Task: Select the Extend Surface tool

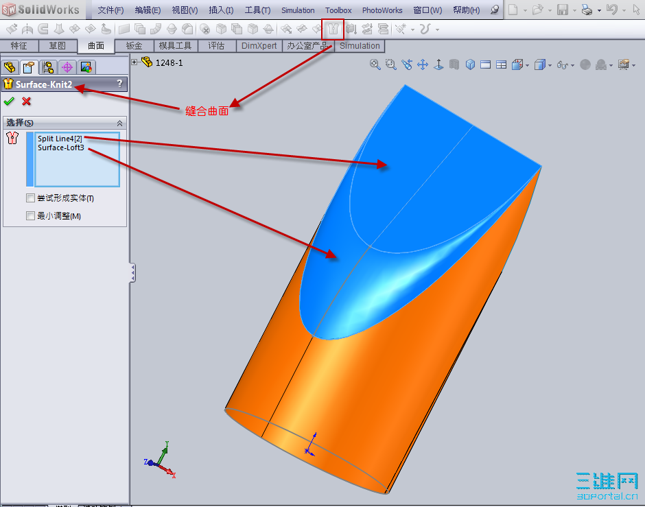Action: click(286, 29)
